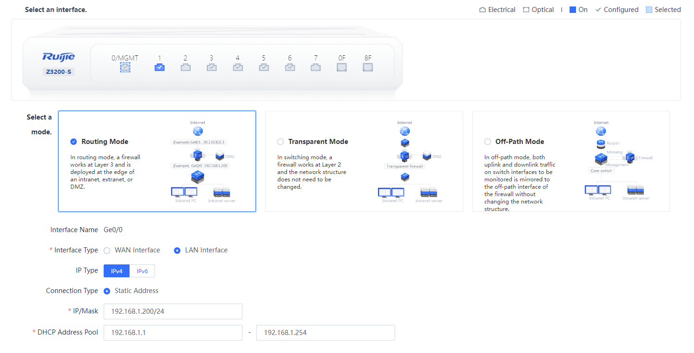Click the Firewall icon in Off-Path diagram

click(631, 157)
